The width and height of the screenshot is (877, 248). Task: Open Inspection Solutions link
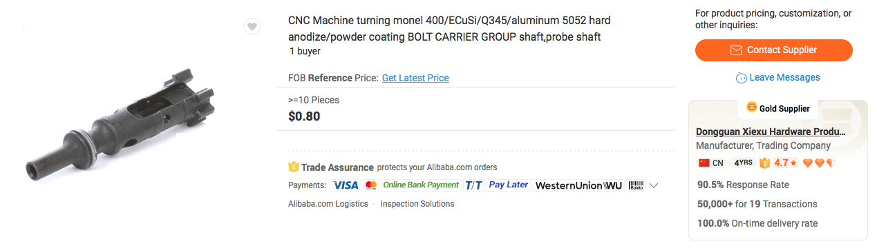417,204
